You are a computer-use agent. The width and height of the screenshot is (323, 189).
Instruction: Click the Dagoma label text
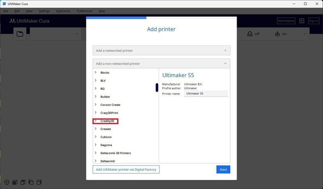(x=106, y=145)
